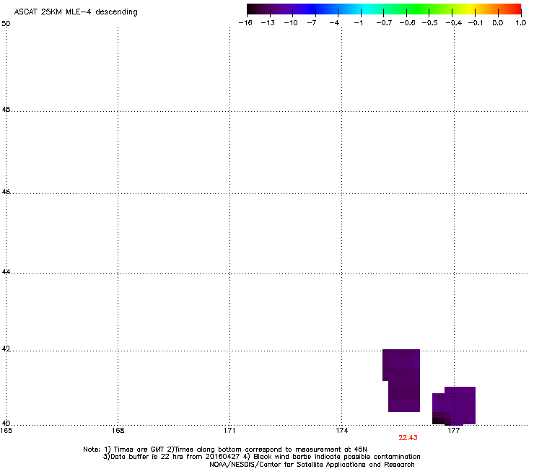Click latitude label 42

6,349
